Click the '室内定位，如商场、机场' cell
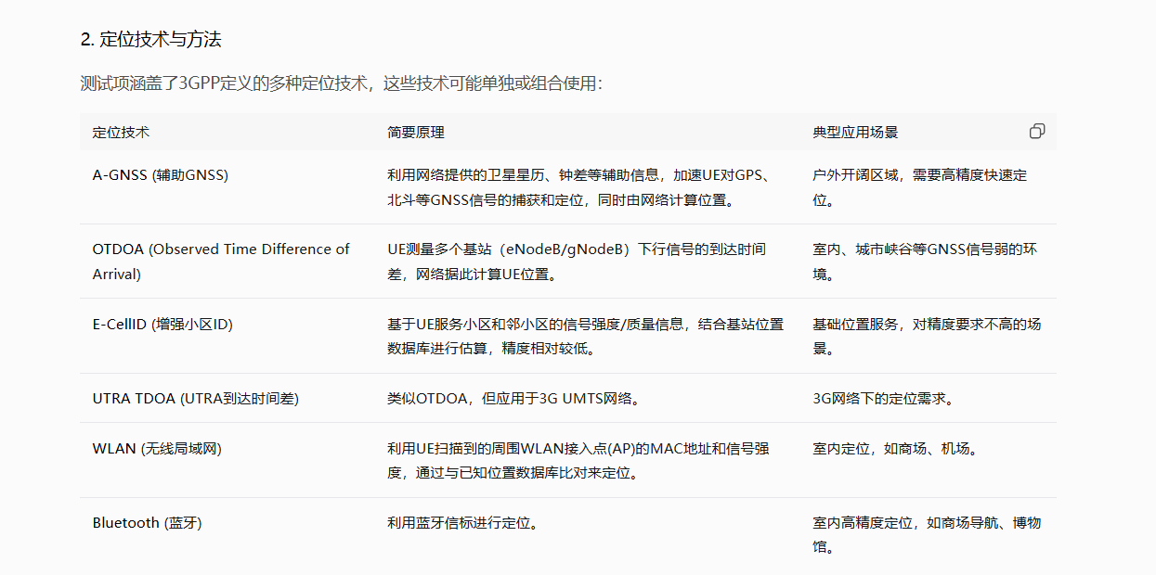 [895, 448]
